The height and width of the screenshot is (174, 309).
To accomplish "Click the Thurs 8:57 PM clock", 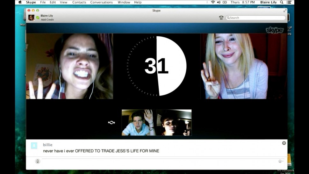I will [243, 2].
